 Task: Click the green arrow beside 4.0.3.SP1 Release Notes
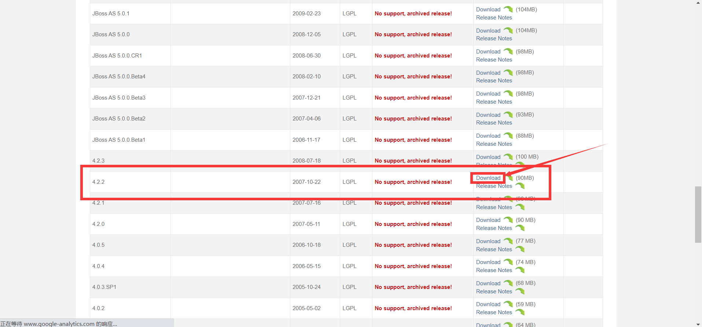click(520, 291)
